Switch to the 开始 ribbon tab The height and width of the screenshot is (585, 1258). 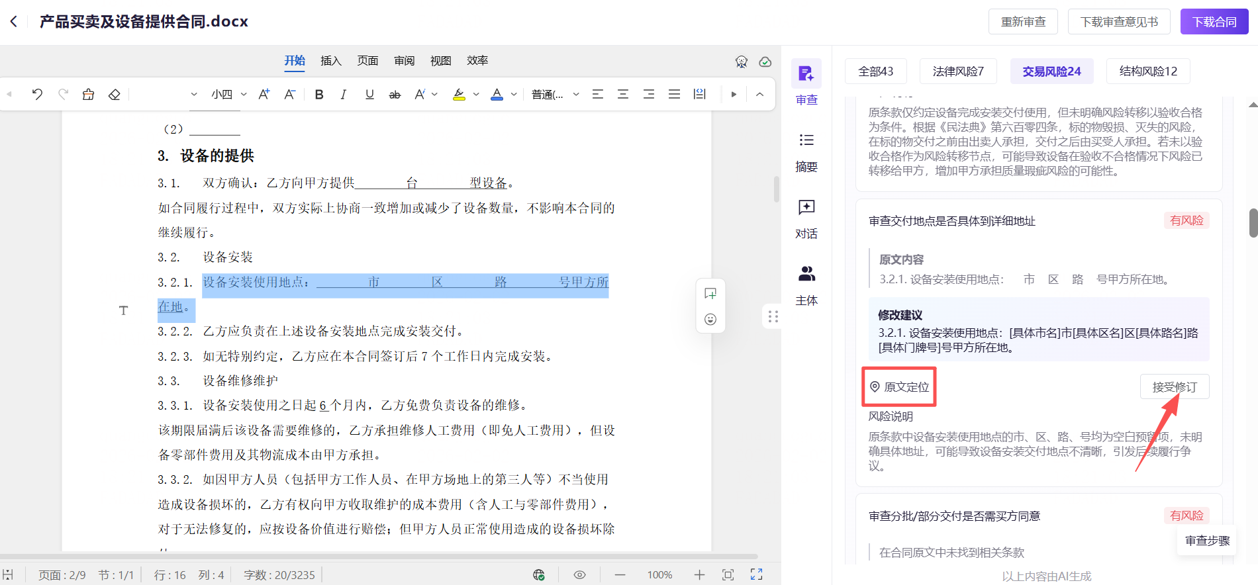tap(295, 61)
